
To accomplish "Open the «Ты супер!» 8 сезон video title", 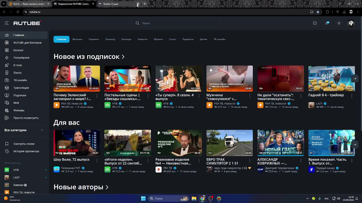I will 174,97.
